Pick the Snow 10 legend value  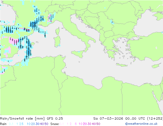point(80,124)
